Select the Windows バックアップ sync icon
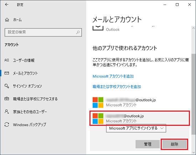Image resolution: width=196 pixels, height=155 pixels. click(x=7, y=124)
